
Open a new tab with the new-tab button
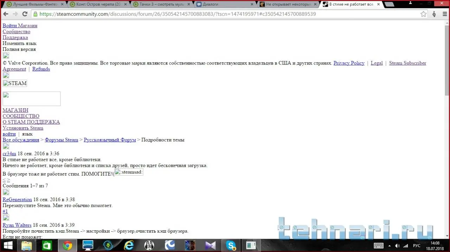pyautogui.click(x=389, y=5)
